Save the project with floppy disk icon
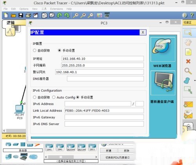 (x=21, y=15)
